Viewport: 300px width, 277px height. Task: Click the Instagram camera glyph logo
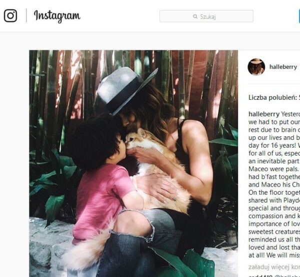pos(10,15)
